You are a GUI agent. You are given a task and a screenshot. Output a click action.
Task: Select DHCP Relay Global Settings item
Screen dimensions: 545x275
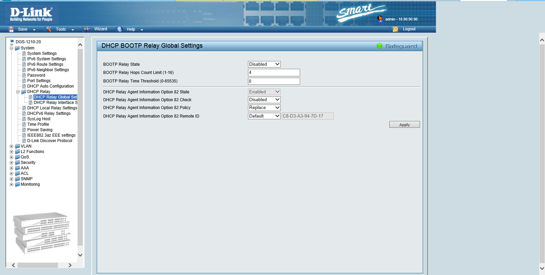tap(56, 97)
